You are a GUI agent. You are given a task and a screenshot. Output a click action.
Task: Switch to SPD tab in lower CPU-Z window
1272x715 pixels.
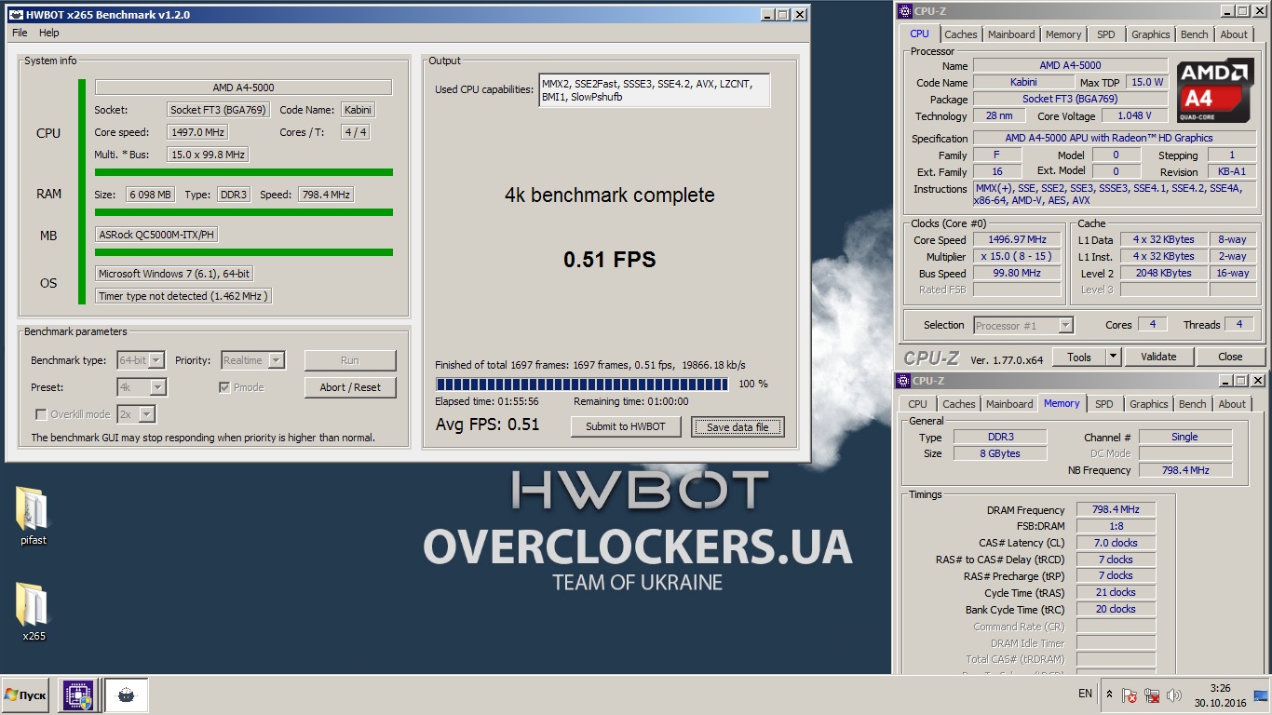click(1104, 404)
